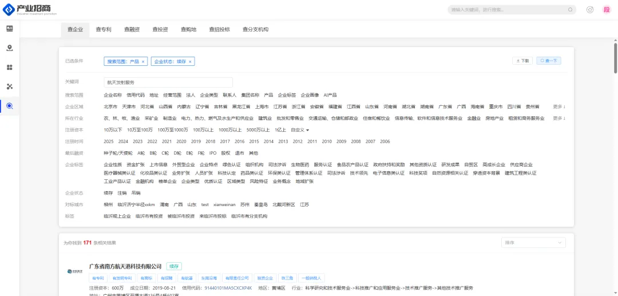
Task: Remove the 企业状态: 续存 filter tag
Action: tap(190, 61)
